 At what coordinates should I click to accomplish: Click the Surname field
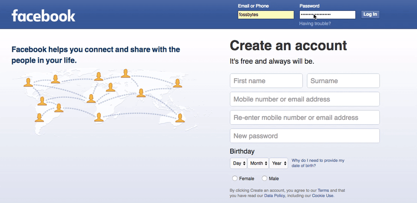[x=343, y=81]
